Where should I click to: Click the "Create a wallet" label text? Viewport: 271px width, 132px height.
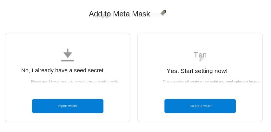[201, 106]
